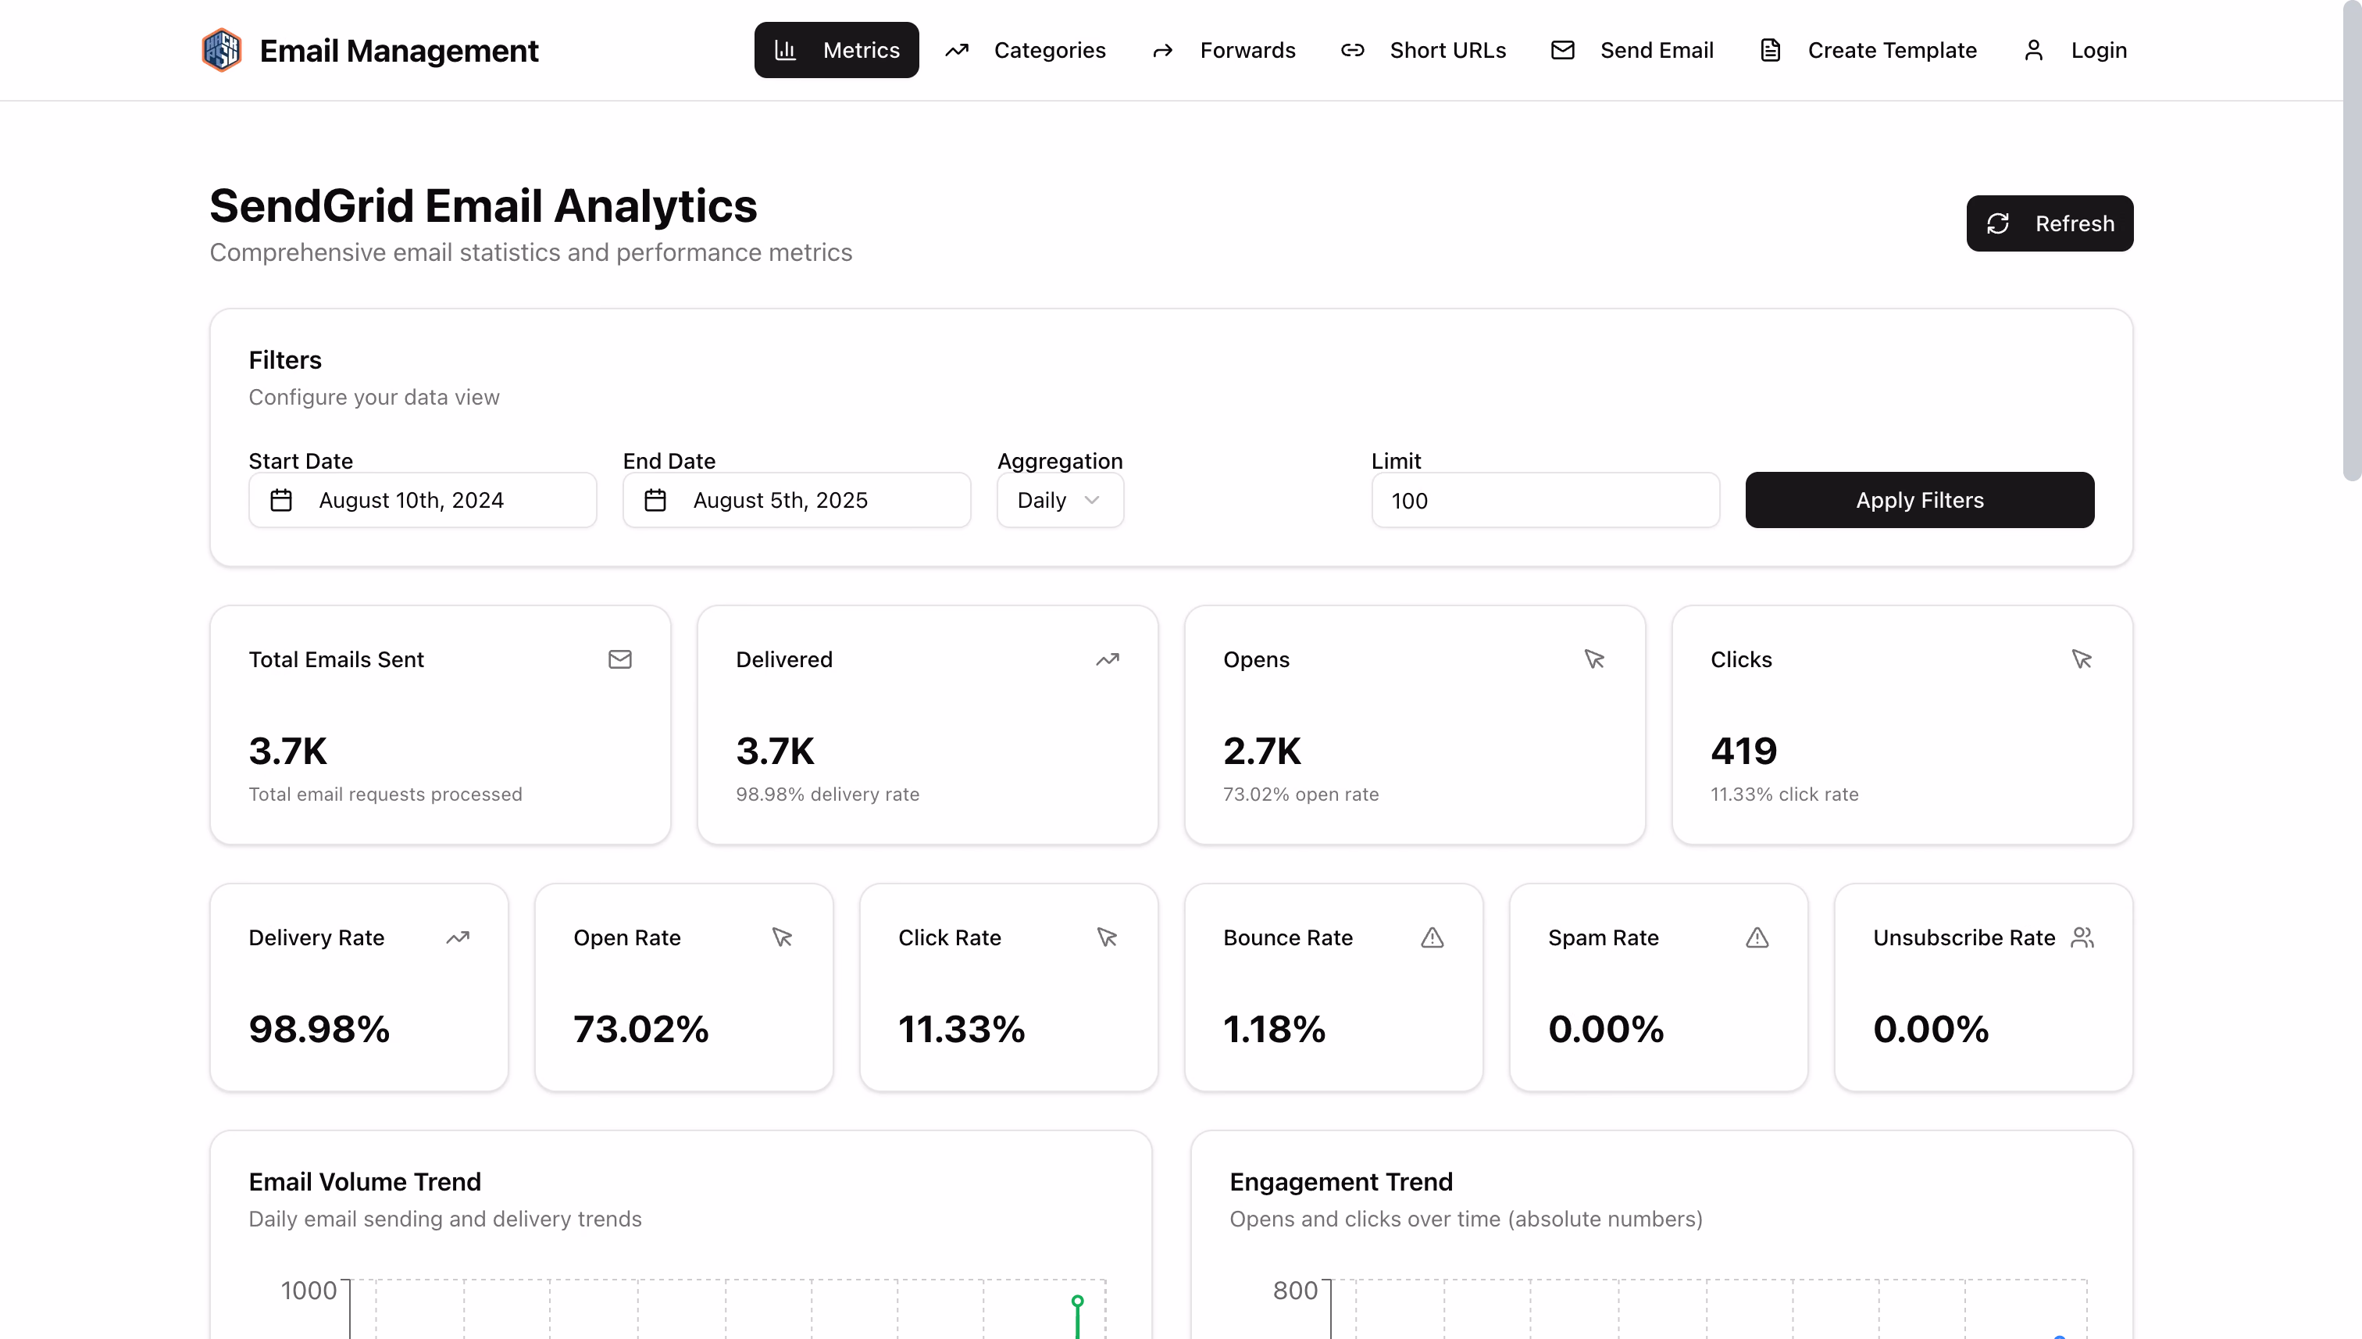Click the Login link

2075,50
